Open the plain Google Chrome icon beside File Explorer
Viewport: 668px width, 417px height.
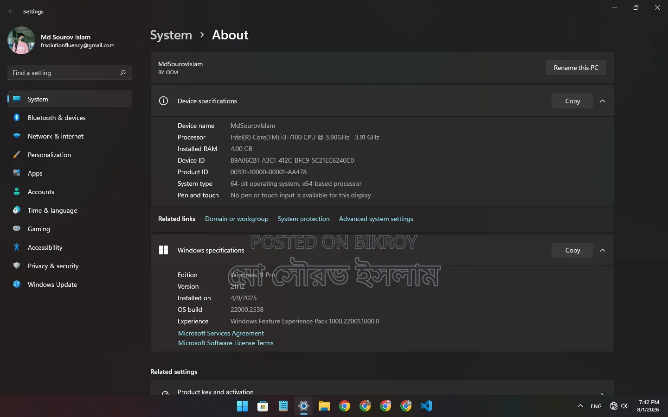coord(345,406)
